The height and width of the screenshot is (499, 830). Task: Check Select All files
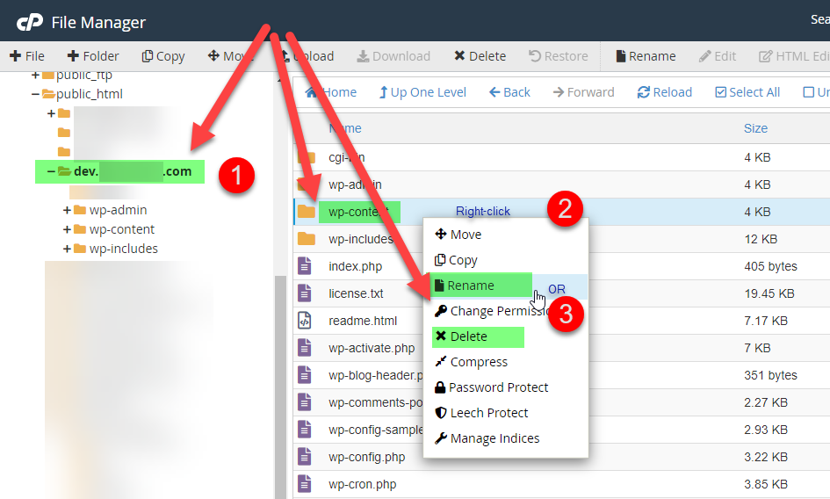747,92
